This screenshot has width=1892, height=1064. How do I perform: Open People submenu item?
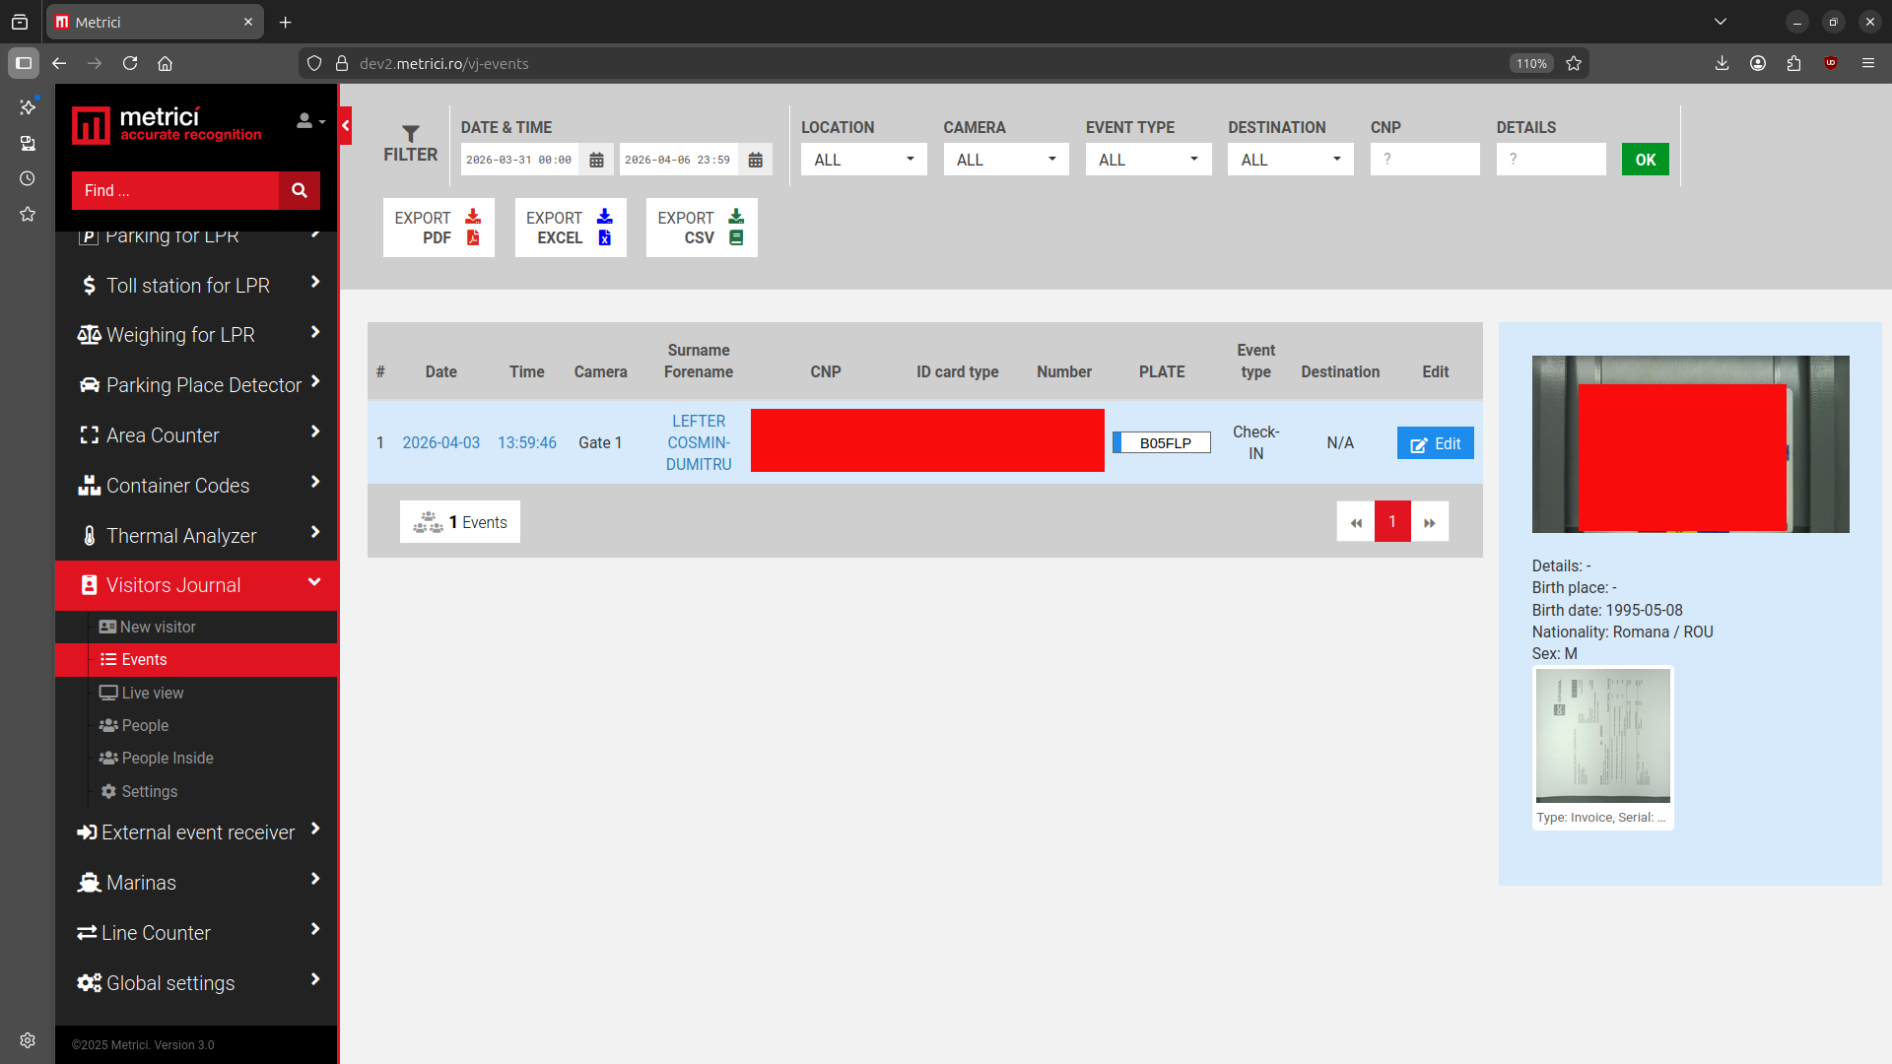tap(197, 725)
